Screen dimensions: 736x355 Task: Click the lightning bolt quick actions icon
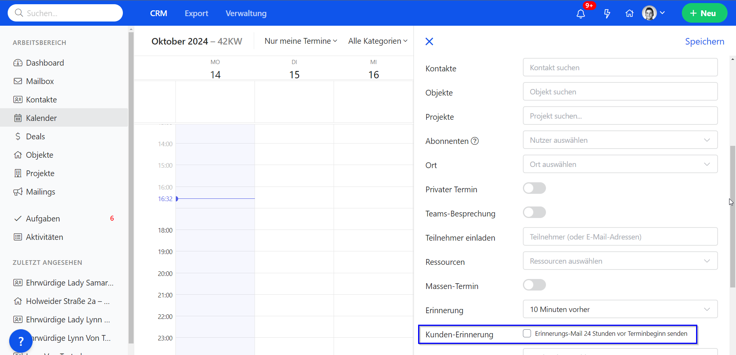pyautogui.click(x=607, y=14)
